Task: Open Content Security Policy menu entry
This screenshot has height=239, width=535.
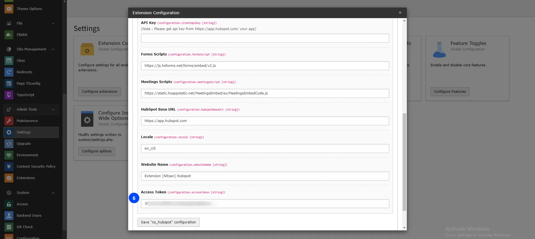Action: pos(36,167)
